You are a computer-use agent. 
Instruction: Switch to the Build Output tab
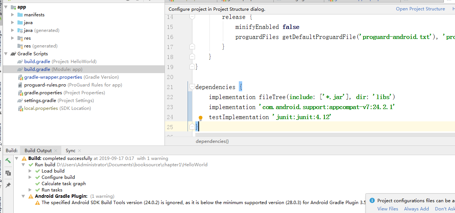click(38, 151)
